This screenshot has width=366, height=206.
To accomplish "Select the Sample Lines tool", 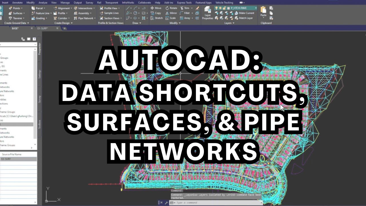I will pos(109,13).
